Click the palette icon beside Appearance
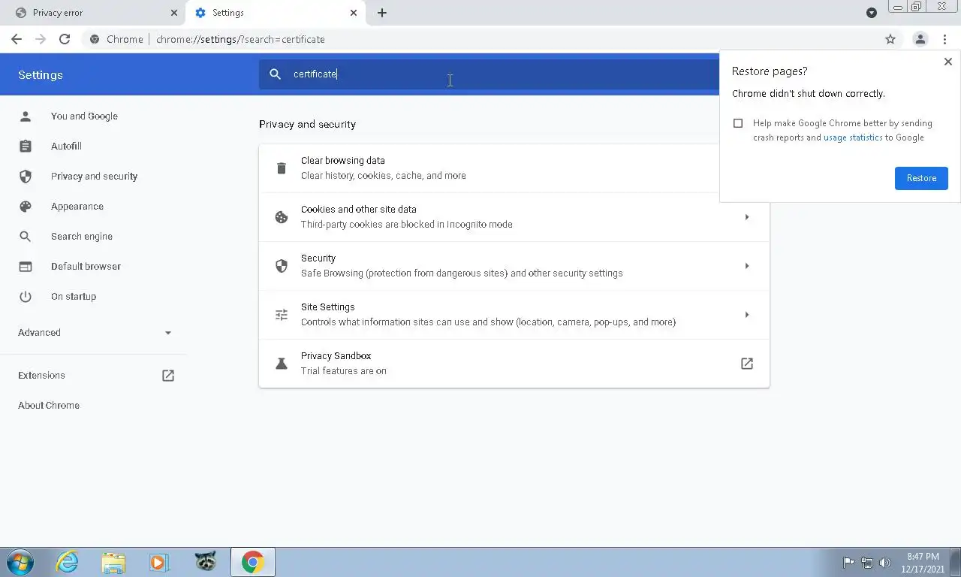This screenshot has width=961, height=577. pyautogui.click(x=26, y=206)
